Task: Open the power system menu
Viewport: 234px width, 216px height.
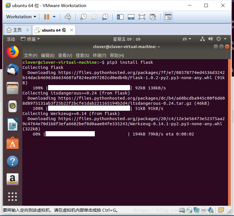Action: (218, 39)
